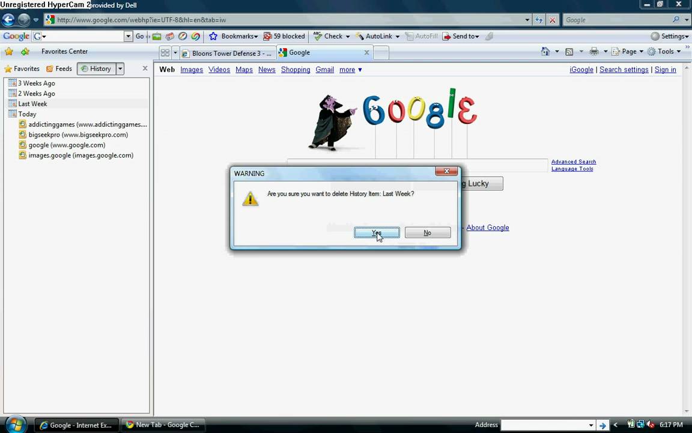Expand the 3 Weeks Ago history folder
692x433 pixels.
pos(32,83)
